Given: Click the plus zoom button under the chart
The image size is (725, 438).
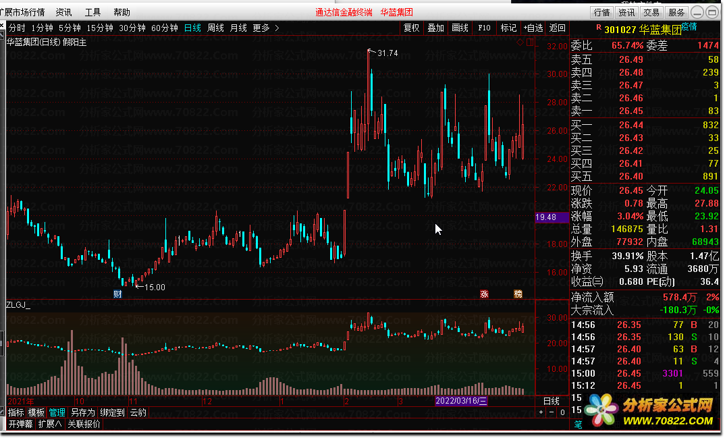Looking at the screenshot, I should tap(541, 412).
